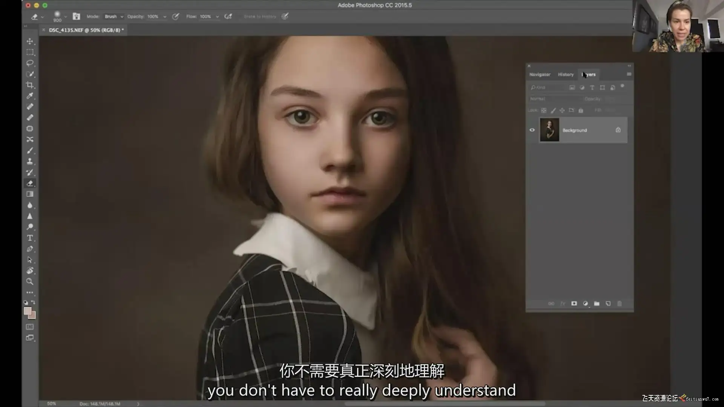
Task: Toggle Erase to History checkbox
Action: click(240, 17)
